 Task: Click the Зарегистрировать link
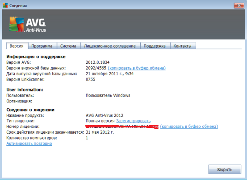pos(133,121)
